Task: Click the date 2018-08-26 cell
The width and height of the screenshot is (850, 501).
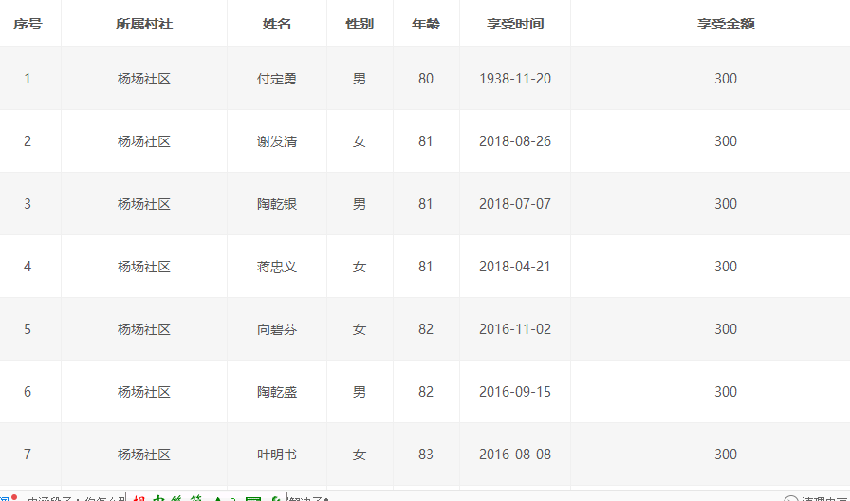Action: (x=515, y=141)
